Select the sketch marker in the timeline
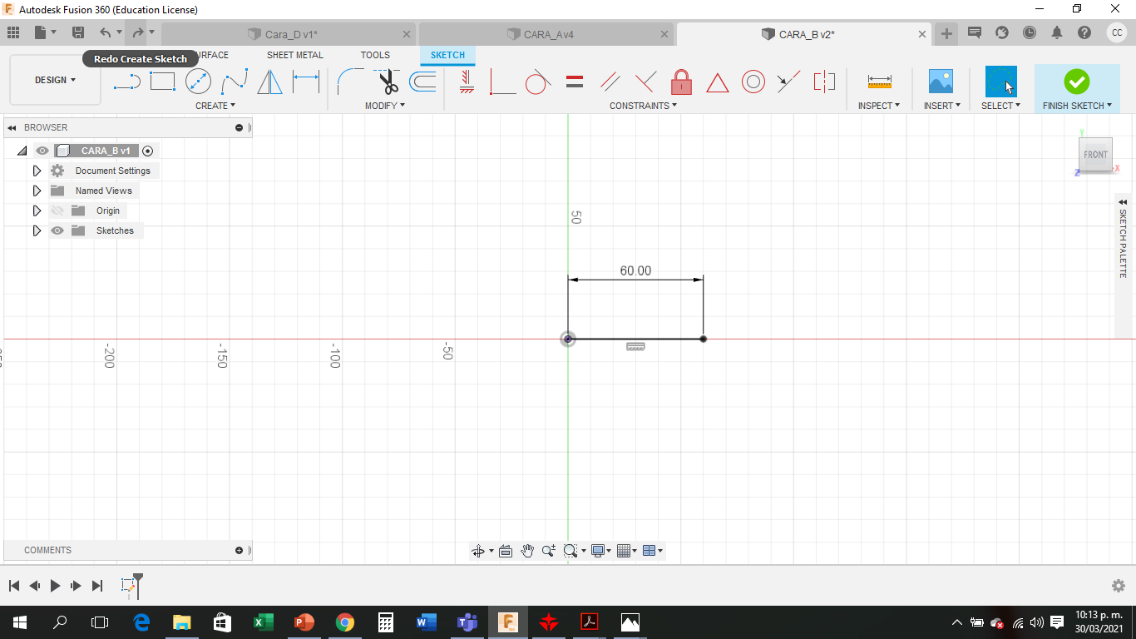1136x639 pixels. click(129, 586)
